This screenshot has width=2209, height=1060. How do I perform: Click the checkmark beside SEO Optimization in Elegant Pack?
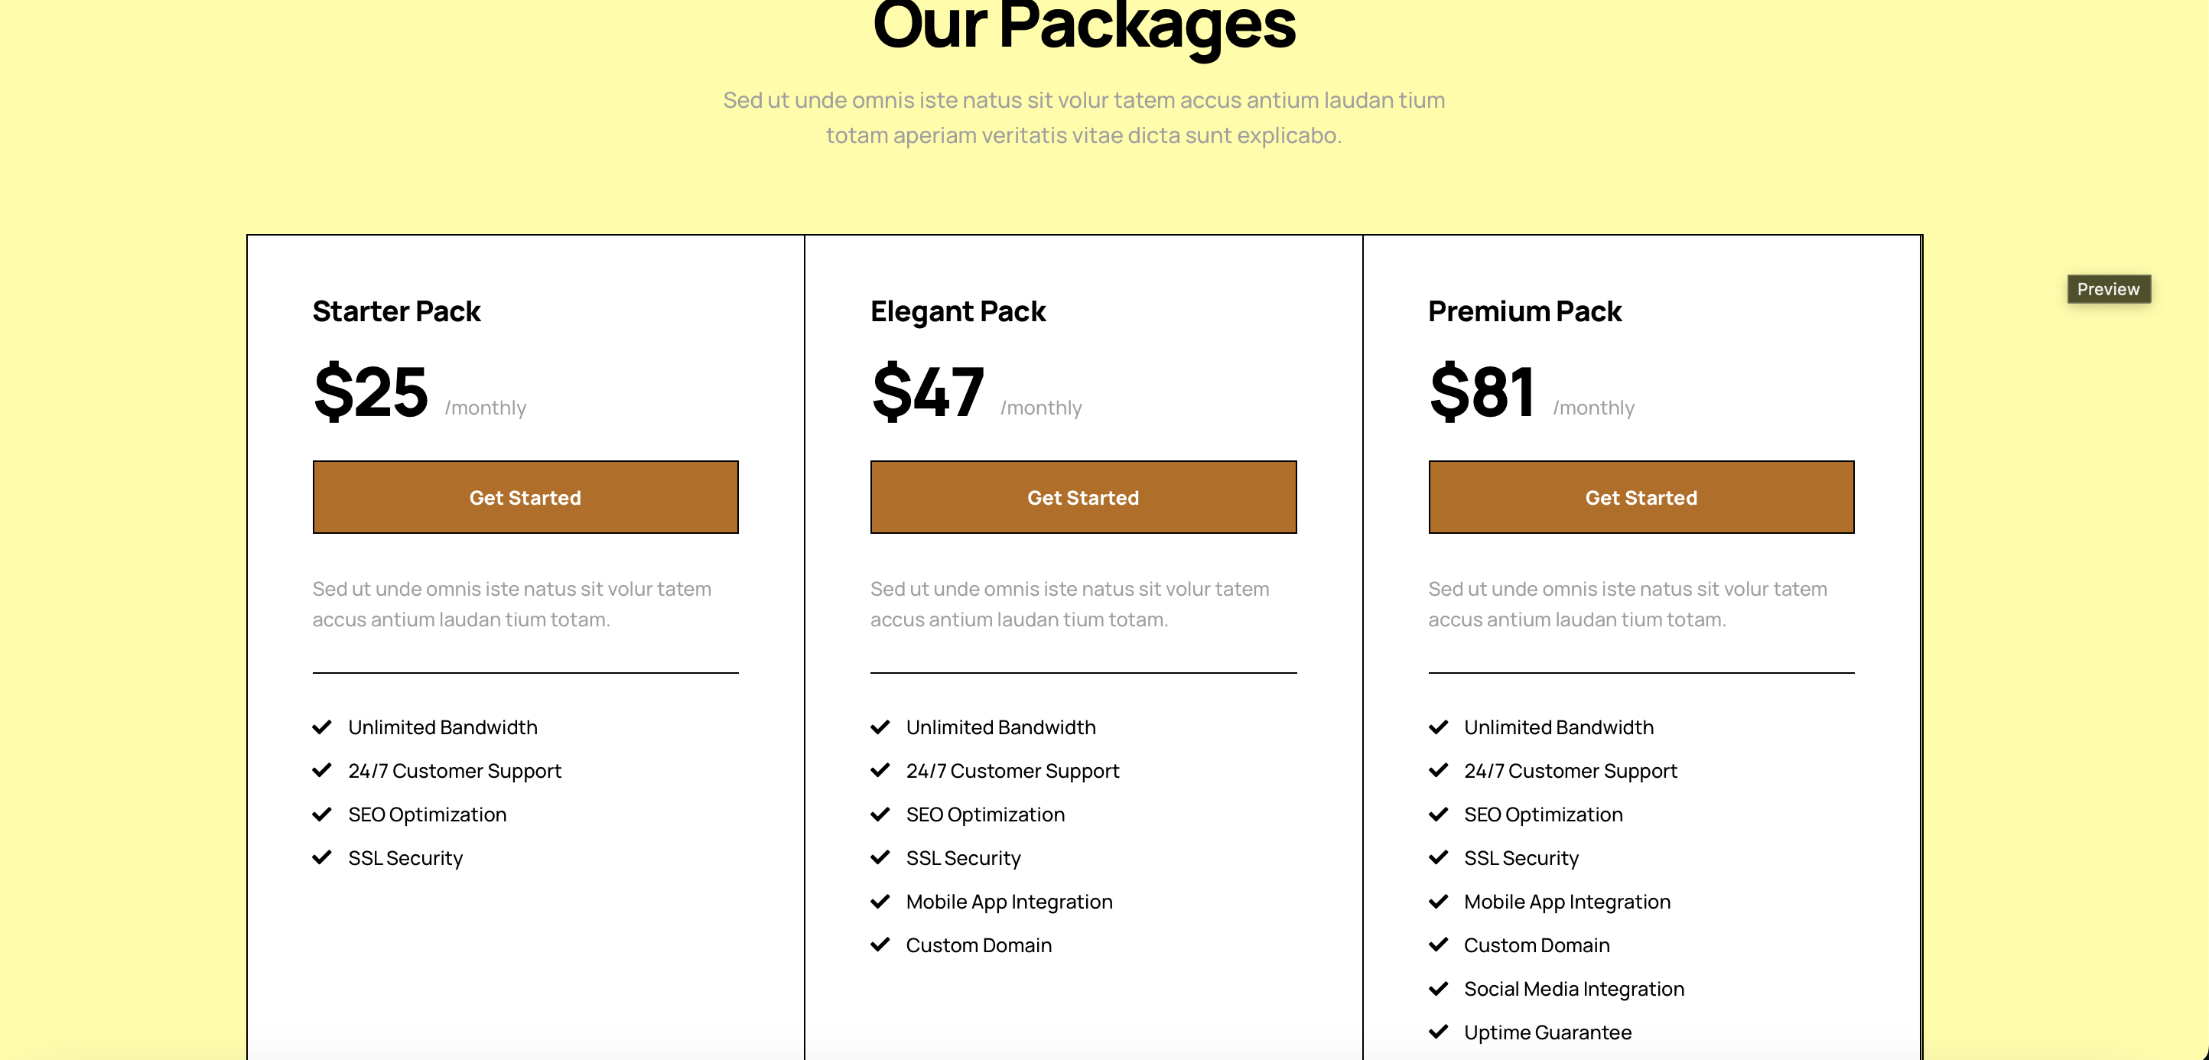(880, 814)
